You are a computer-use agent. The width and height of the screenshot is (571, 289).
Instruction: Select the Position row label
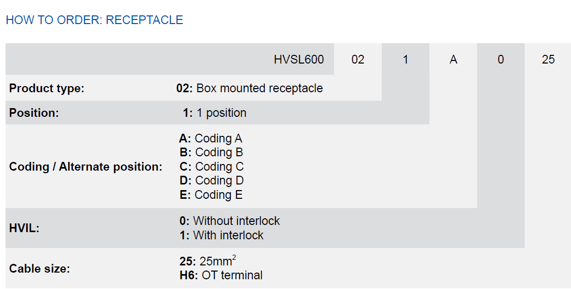tap(34, 113)
